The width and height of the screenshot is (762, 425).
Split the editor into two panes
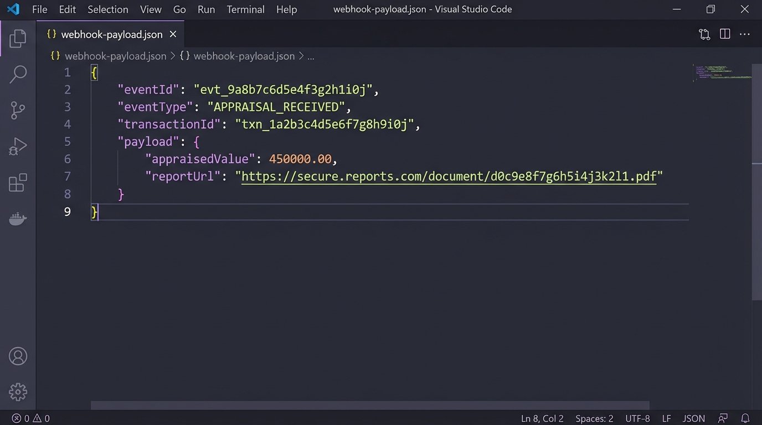pyautogui.click(x=724, y=34)
